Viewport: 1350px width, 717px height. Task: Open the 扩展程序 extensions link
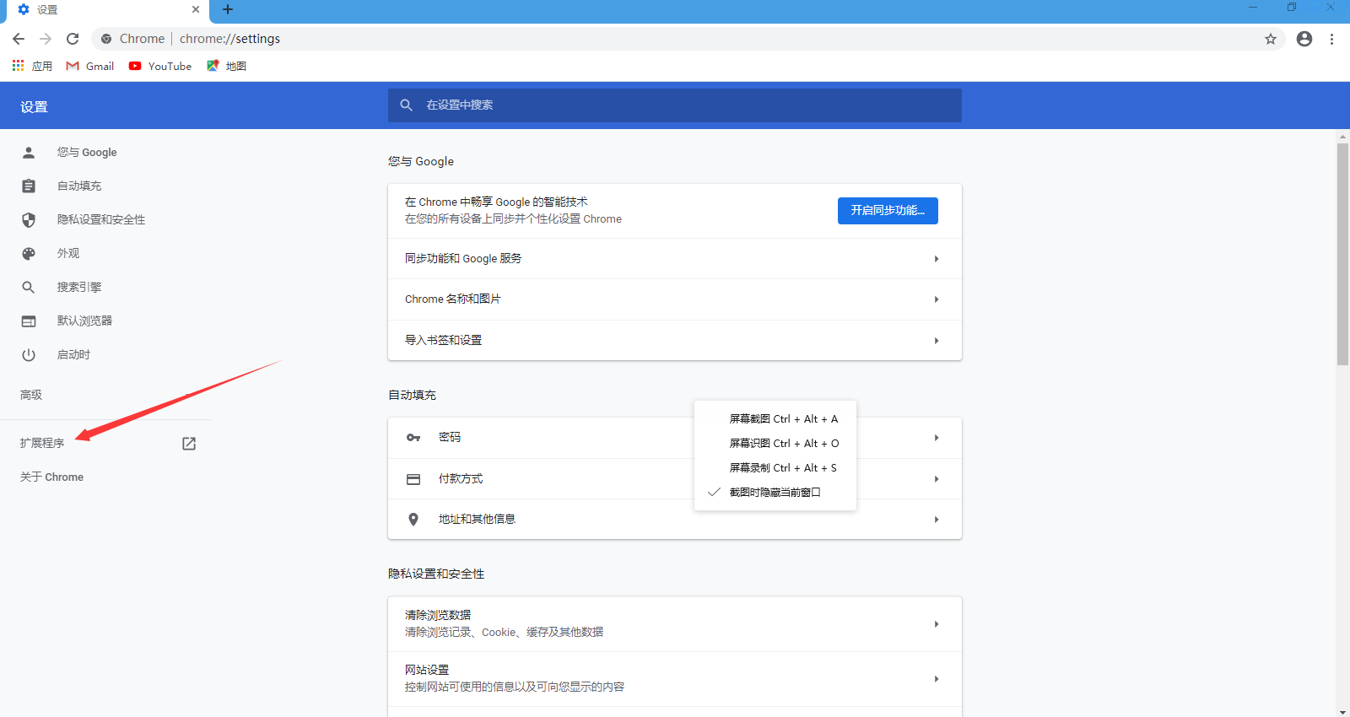pos(42,443)
